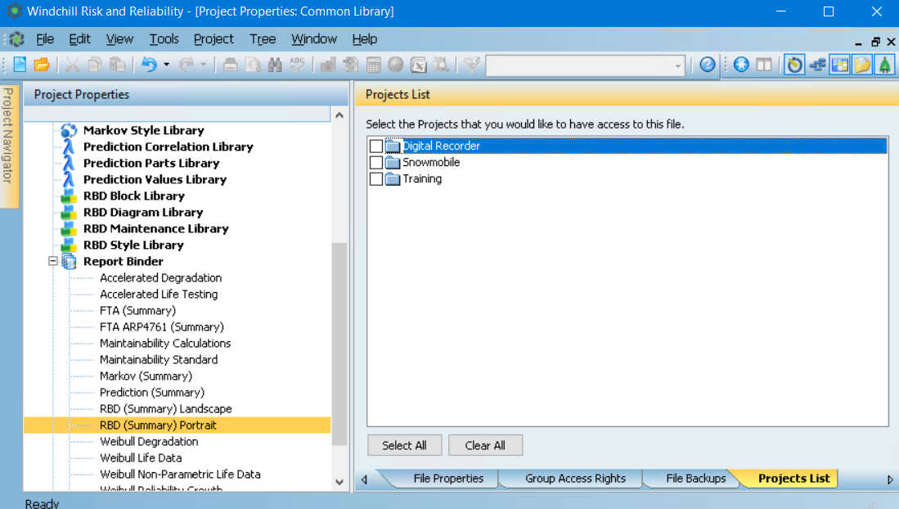Switch to the Group Access Rights tab
Viewport: 899px width, 509px height.
coord(575,479)
